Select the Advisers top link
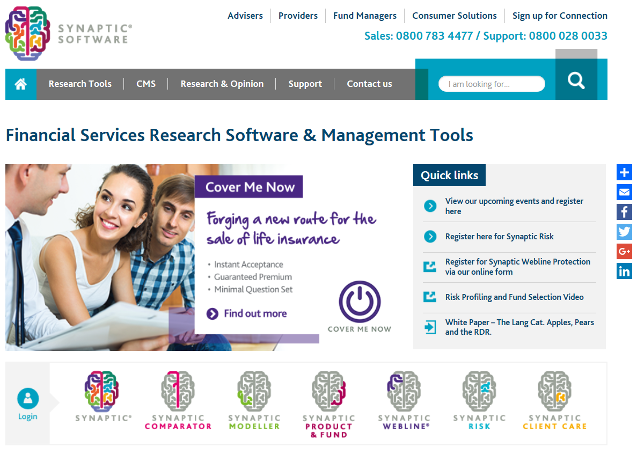Image resolution: width=637 pixels, height=455 pixels. (245, 16)
